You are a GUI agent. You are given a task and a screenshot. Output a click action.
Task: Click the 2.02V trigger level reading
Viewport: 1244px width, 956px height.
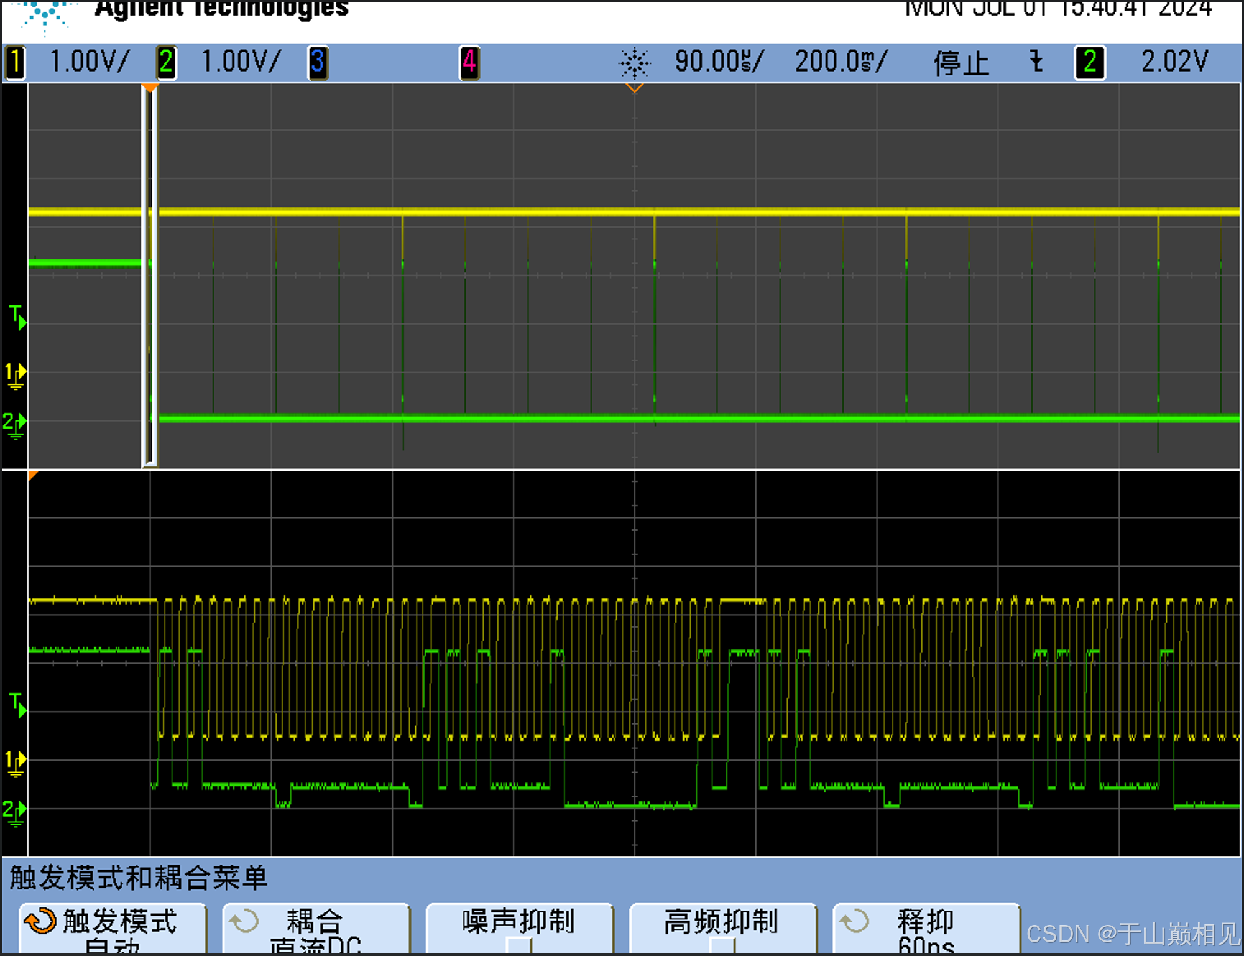click(1175, 62)
